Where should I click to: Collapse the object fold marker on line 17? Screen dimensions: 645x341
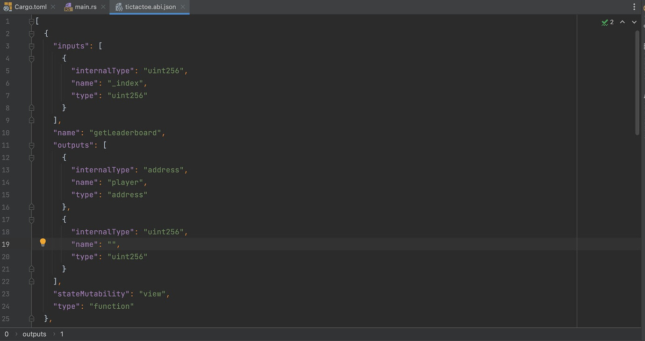(x=31, y=219)
